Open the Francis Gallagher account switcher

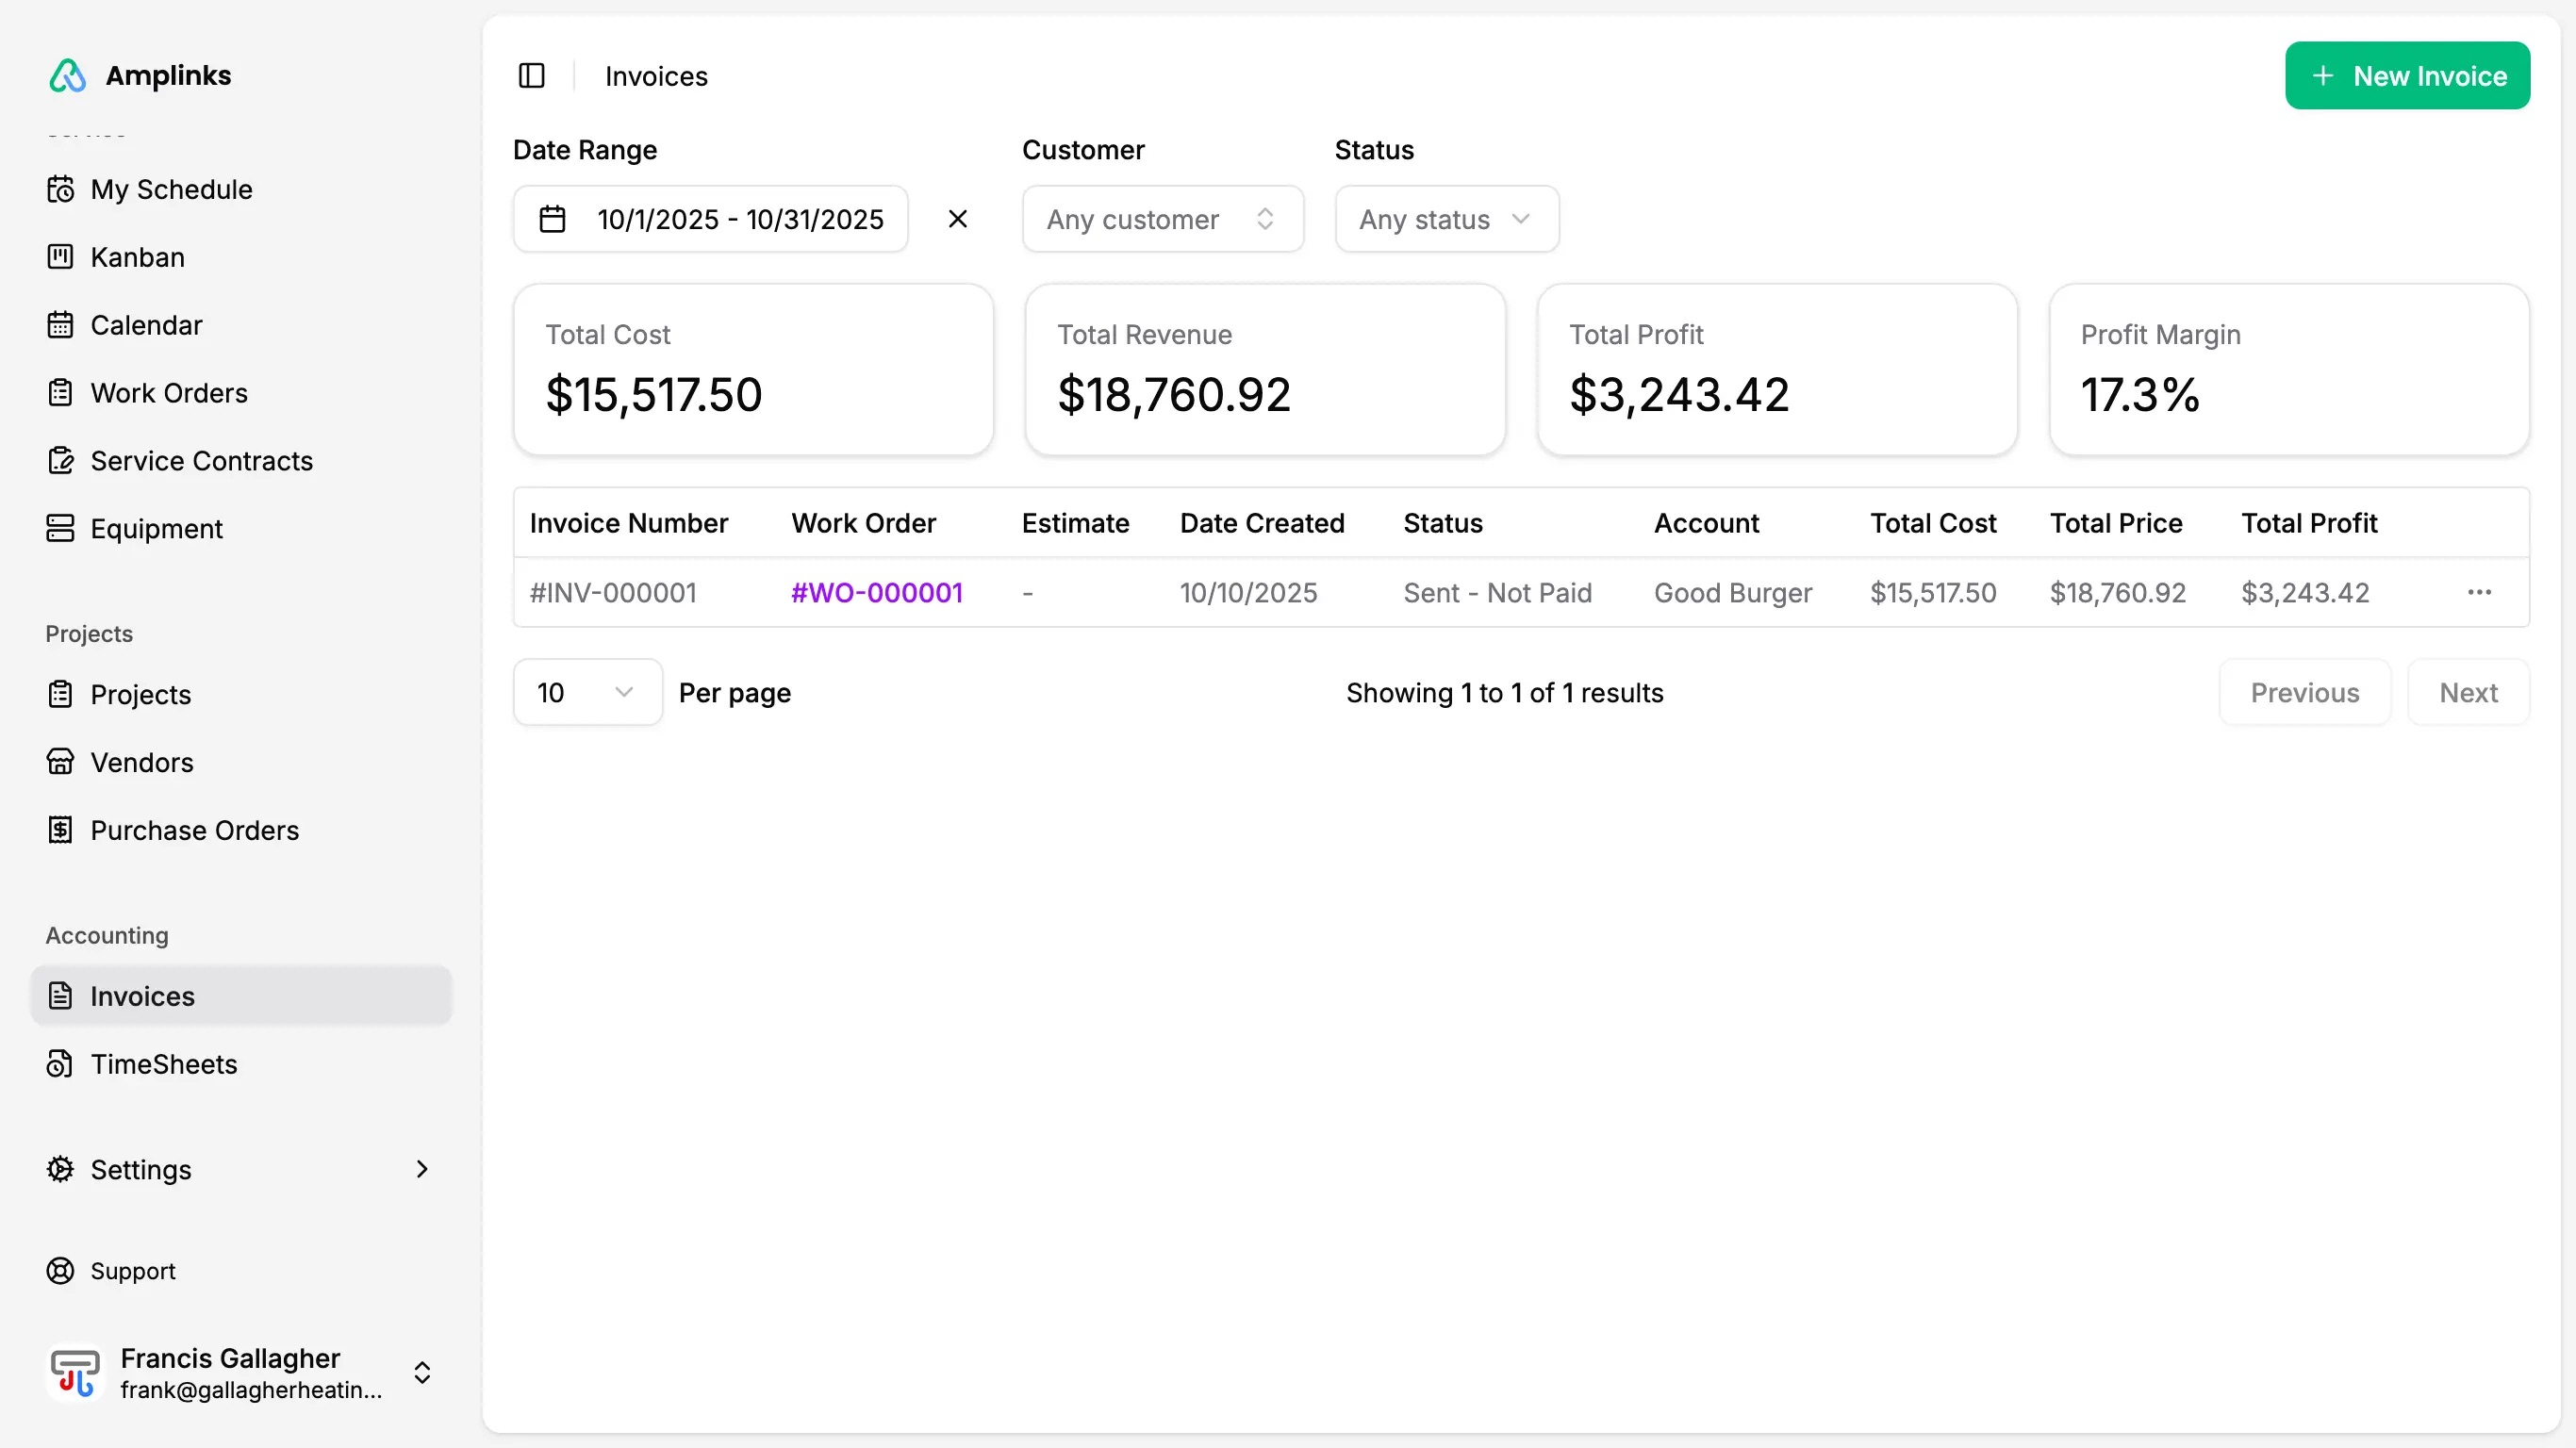pos(240,1373)
